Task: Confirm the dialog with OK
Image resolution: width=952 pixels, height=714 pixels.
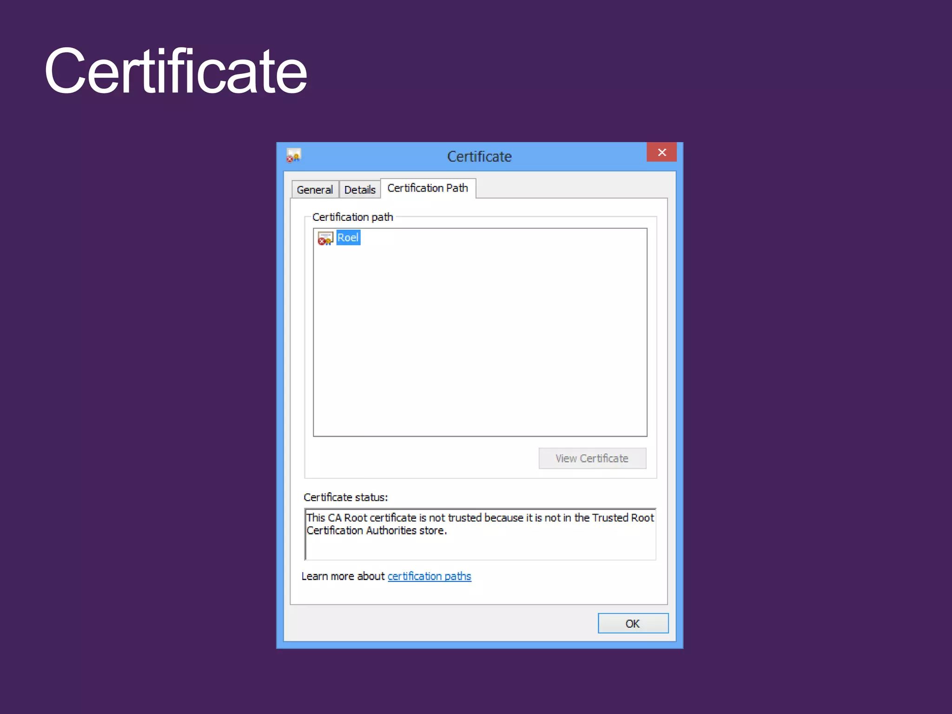Action: [633, 623]
